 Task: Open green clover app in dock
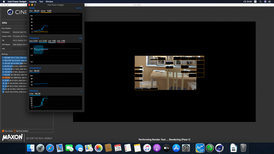click(x=210, y=148)
